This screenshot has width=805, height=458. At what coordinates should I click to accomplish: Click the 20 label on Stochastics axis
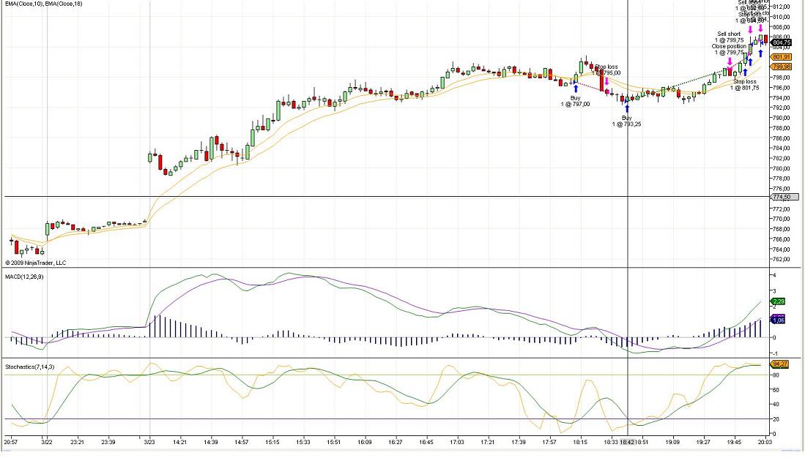tap(776, 419)
